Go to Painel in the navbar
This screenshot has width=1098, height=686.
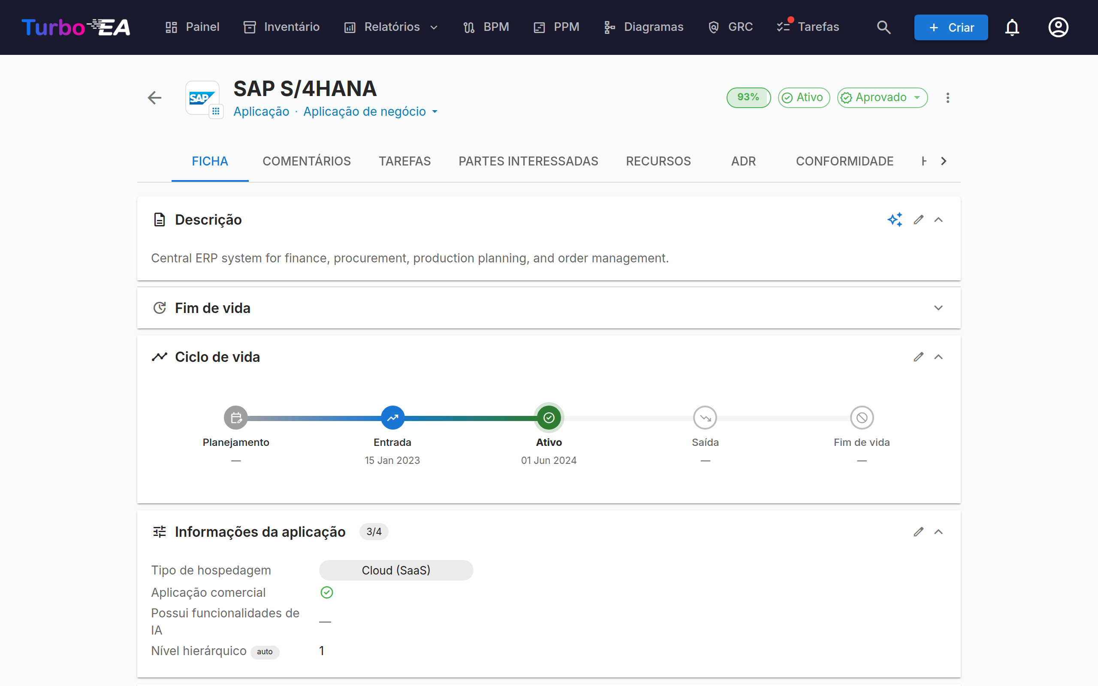click(x=193, y=27)
